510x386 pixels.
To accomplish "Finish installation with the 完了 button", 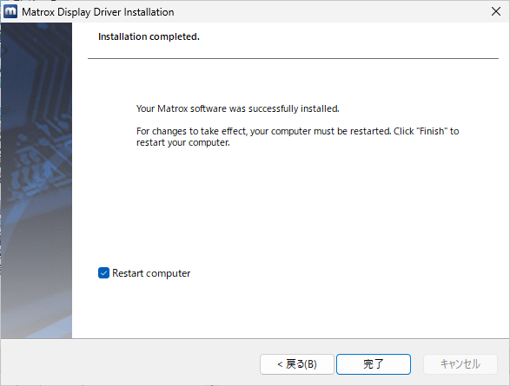I will [x=374, y=364].
